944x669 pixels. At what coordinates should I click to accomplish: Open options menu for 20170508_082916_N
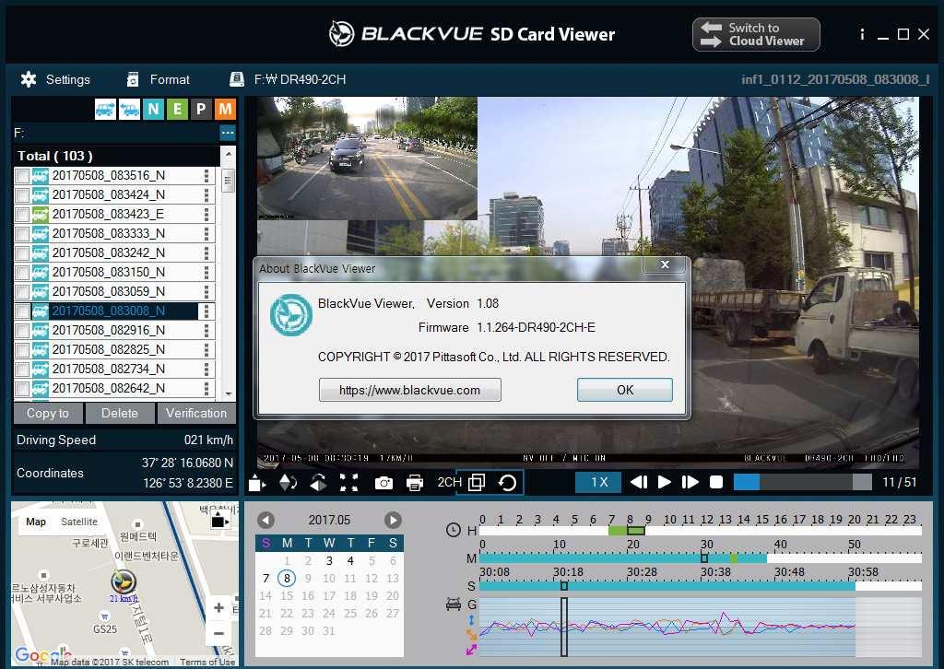[206, 330]
